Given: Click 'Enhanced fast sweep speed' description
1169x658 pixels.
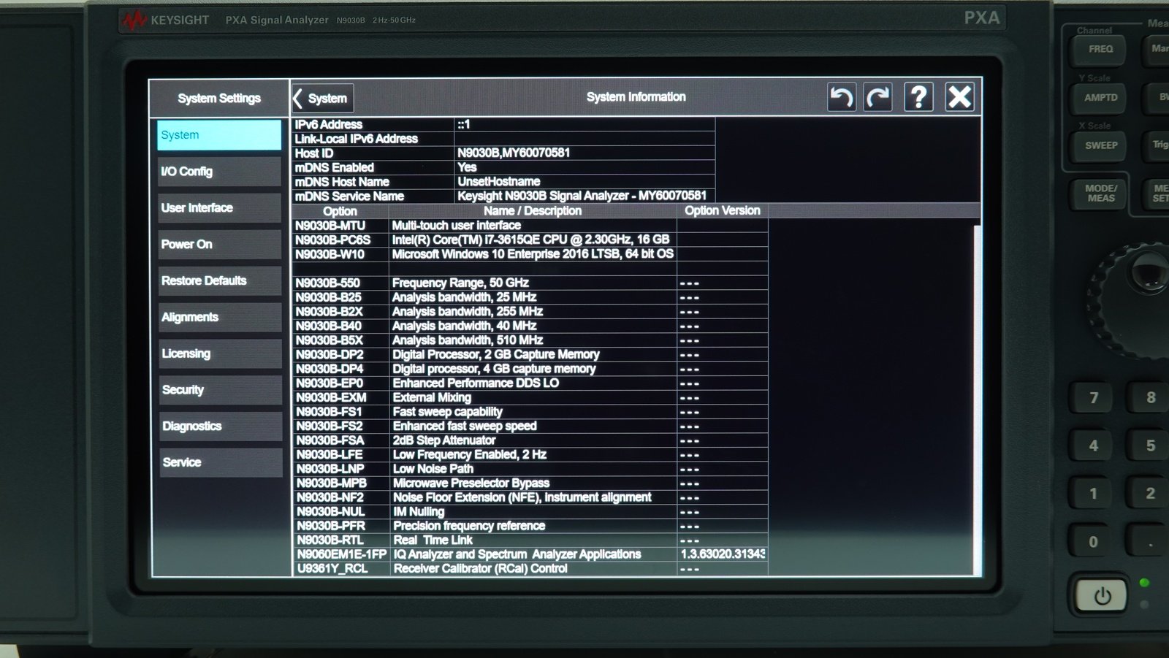Looking at the screenshot, I should (x=465, y=426).
